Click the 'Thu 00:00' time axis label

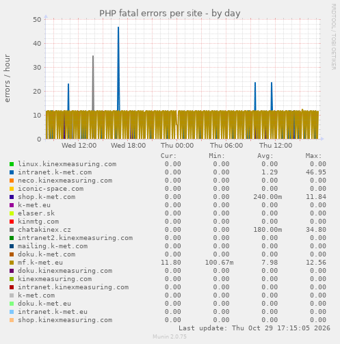pyautogui.click(x=177, y=146)
